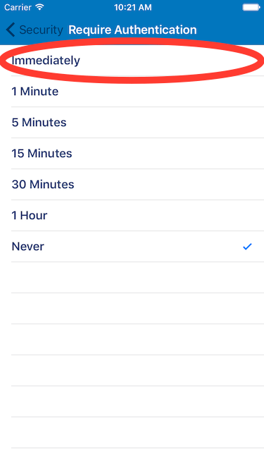Tap the battery icon in status bar

pos(251,7)
